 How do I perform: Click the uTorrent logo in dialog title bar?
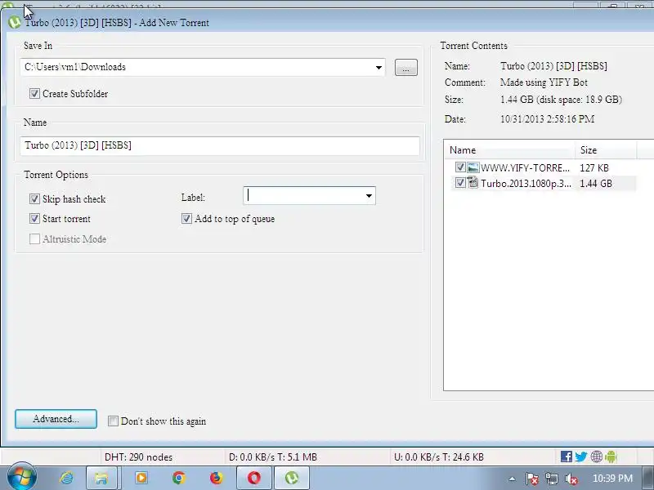click(x=14, y=23)
